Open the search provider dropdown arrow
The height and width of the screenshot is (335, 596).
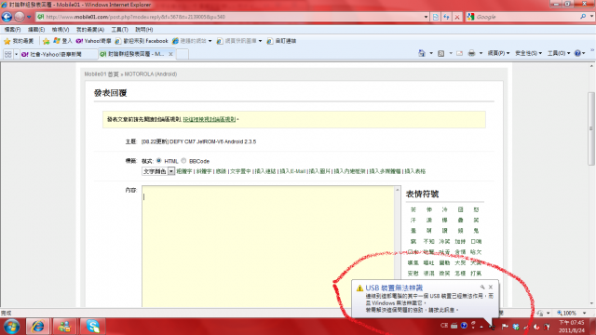[x=591, y=17]
